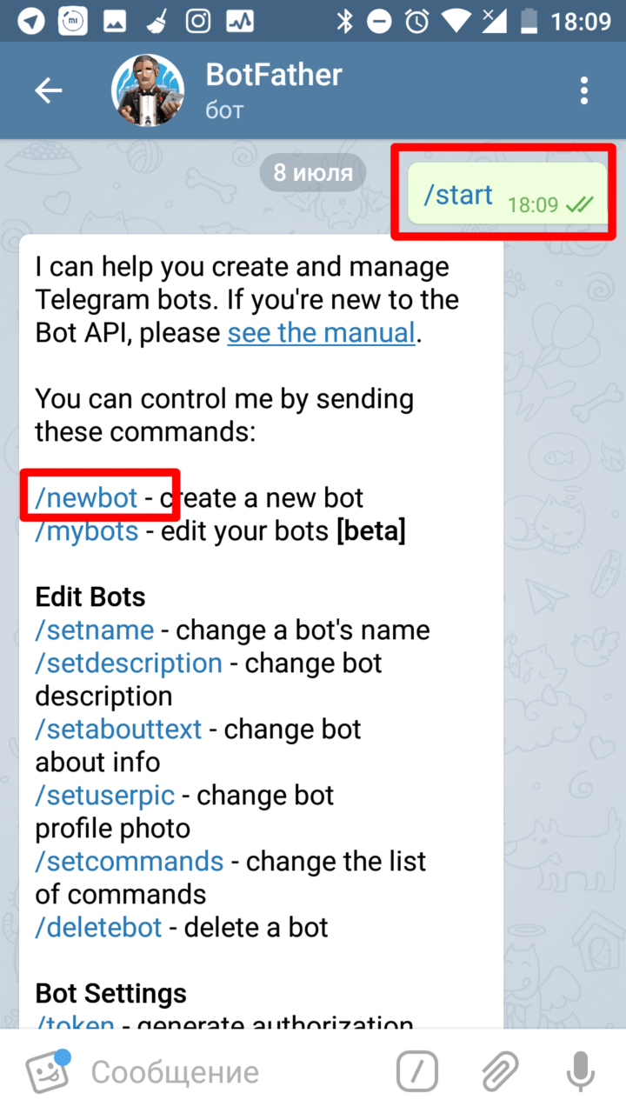This screenshot has width=626, height=1113.
Task: Choose the /setabouttext command
Action: click(118, 729)
